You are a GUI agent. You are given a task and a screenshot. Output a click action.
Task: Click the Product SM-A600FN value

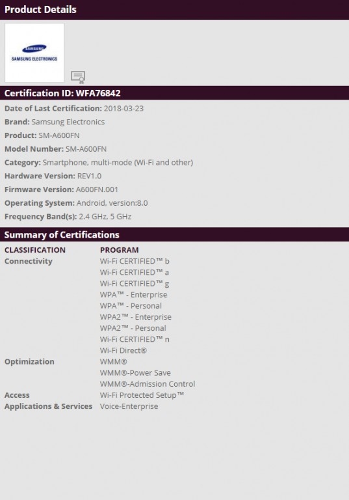[x=59, y=135]
